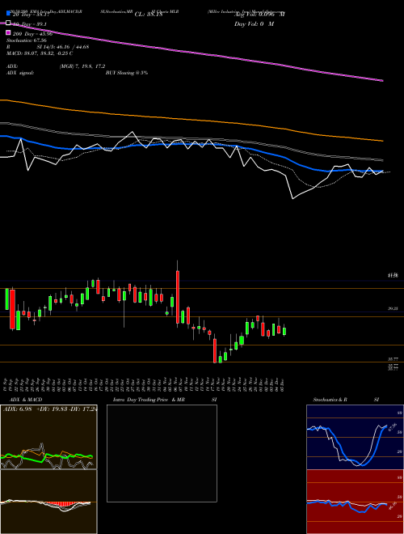Click the blue 20 Day legend swatch
This screenshot has width=404, height=534.
[x=9, y=14]
